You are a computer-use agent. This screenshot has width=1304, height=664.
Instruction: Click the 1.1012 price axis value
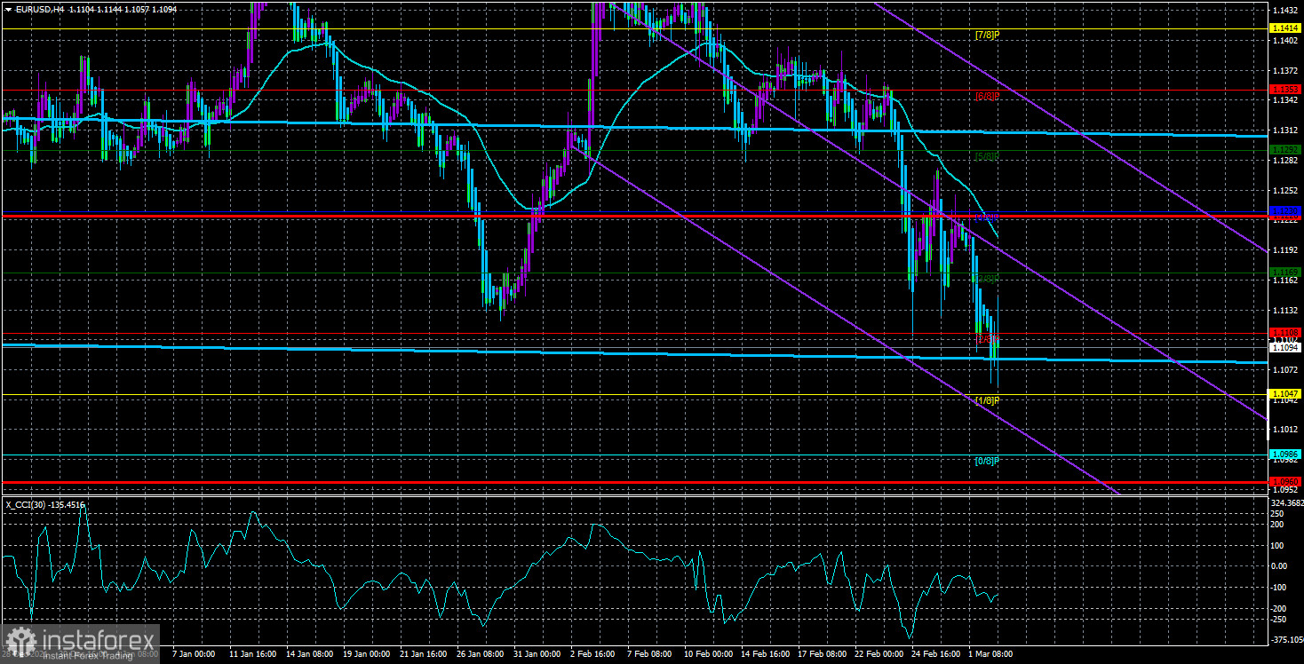click(x=1286, y=431)
